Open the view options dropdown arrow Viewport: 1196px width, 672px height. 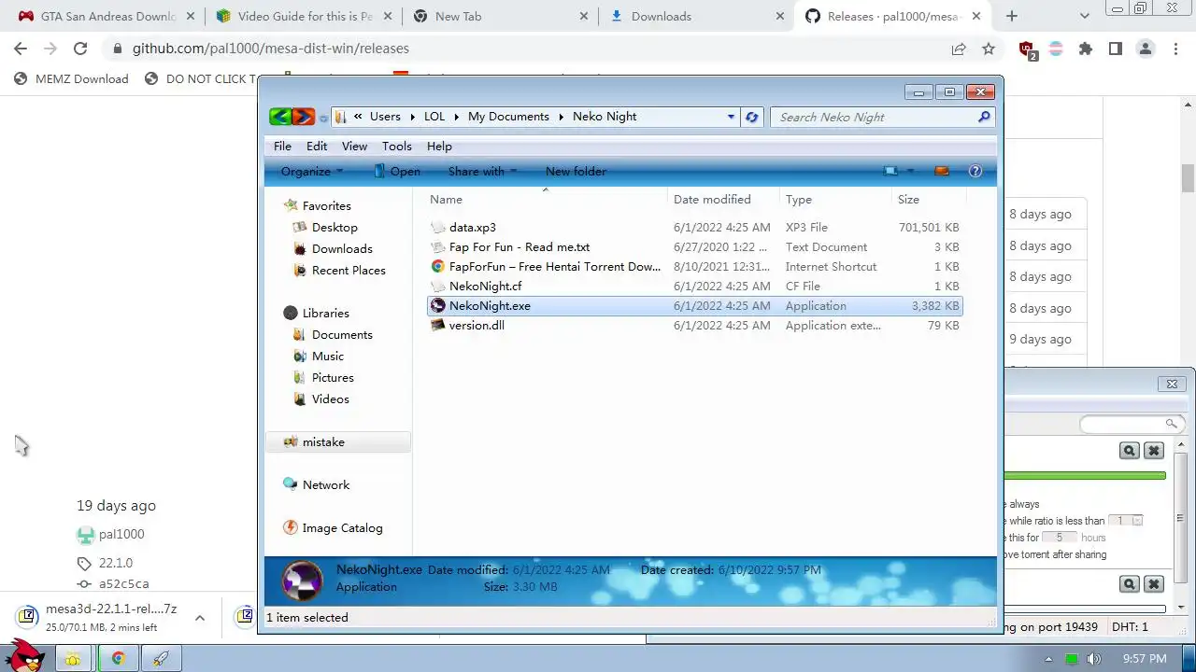(910, 171)
